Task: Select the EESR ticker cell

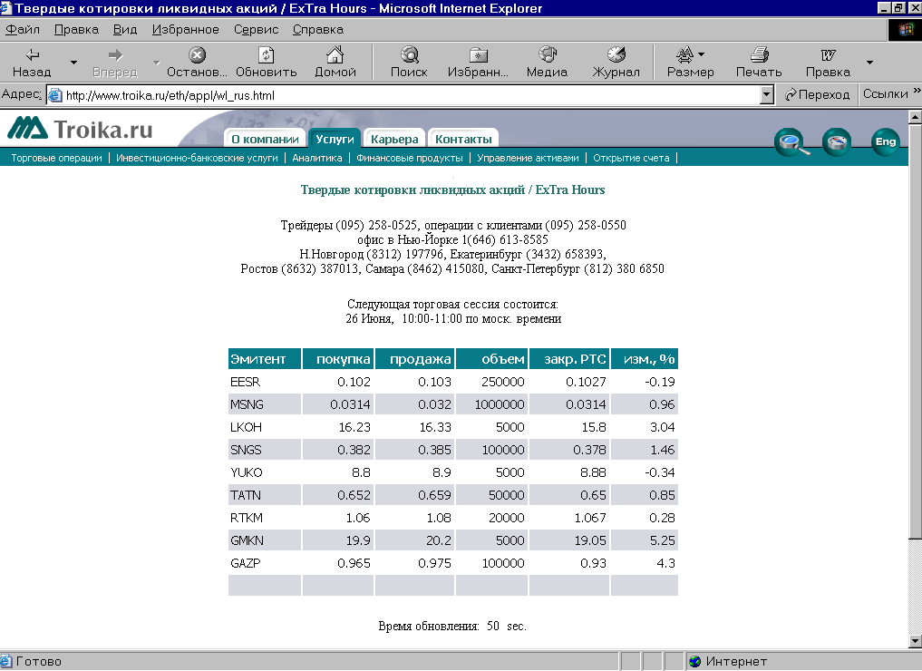Action: (265, 382)
